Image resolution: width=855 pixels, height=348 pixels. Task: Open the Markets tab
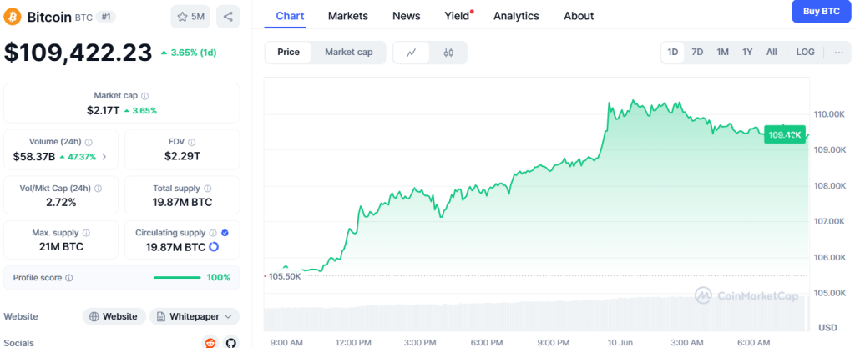coord(348,16)
